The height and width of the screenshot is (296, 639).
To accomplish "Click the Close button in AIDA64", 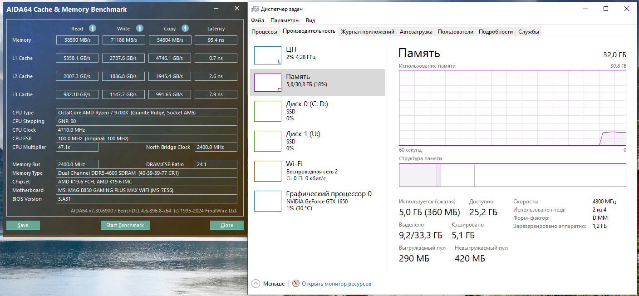I will pyautogui.click(x=226, y=225).
